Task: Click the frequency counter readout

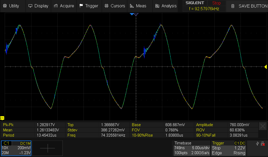Action: [x=204, y=9]
